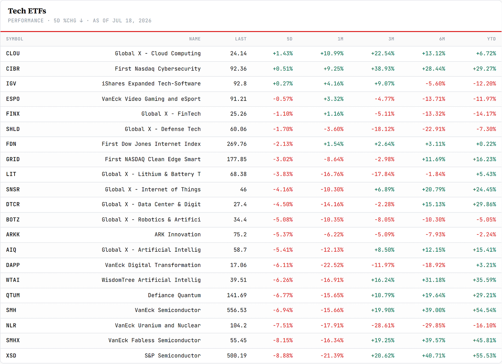The height and width of the screenshot is (364, 502).
Task: Select the SMHX ticker symbol
Action: (13, 340)
